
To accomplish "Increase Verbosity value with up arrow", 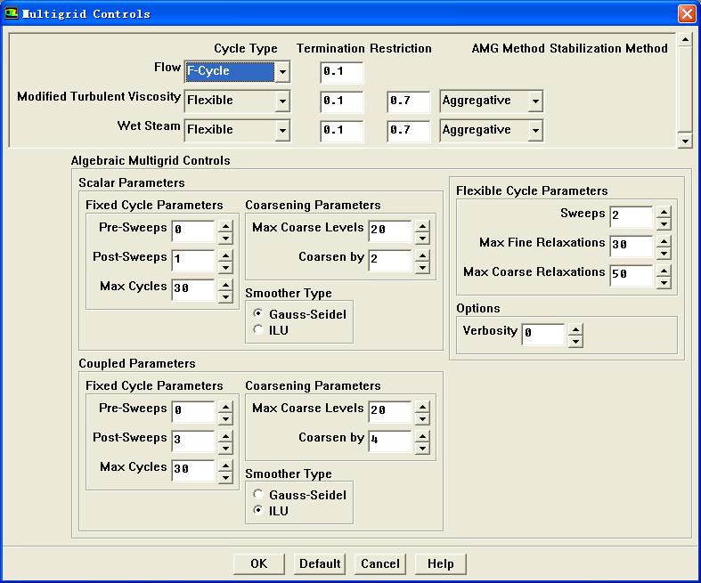I will [575, 329].
